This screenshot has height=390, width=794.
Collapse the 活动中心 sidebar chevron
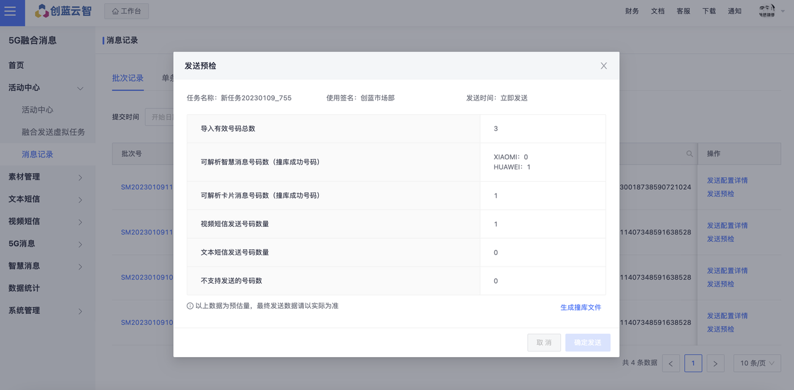80,89
